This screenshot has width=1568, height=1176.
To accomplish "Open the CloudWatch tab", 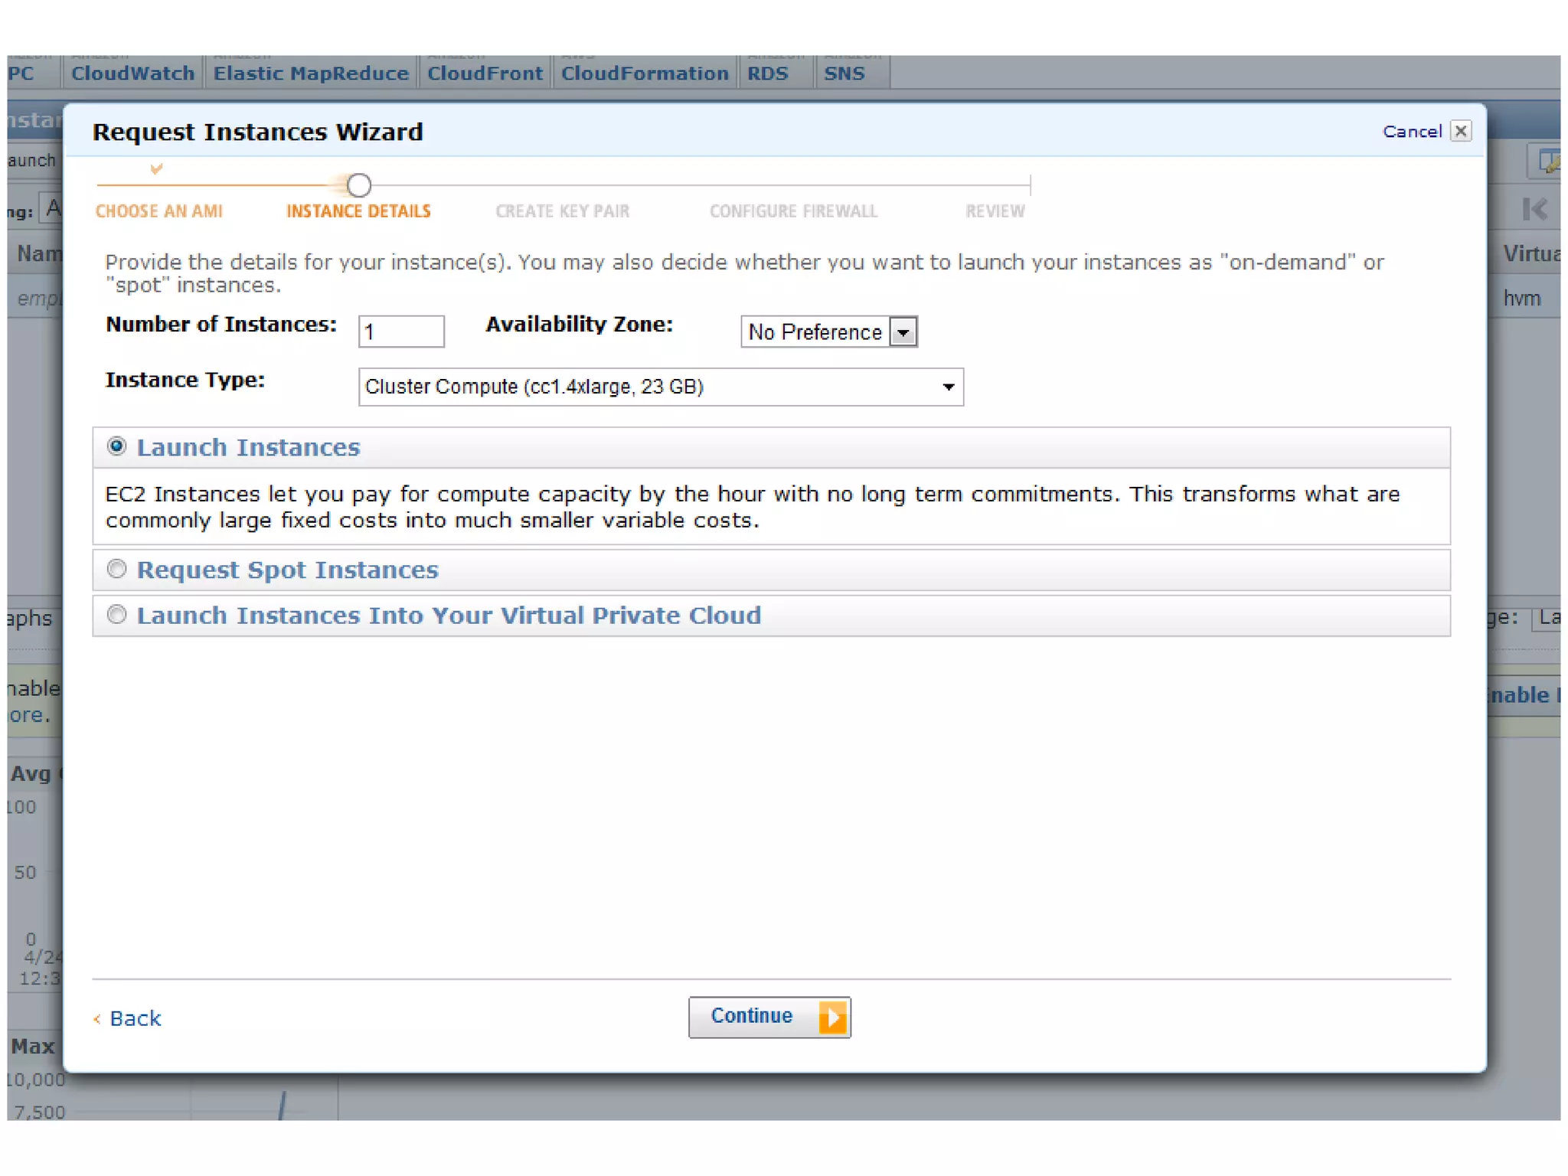I will click(132, 73).
